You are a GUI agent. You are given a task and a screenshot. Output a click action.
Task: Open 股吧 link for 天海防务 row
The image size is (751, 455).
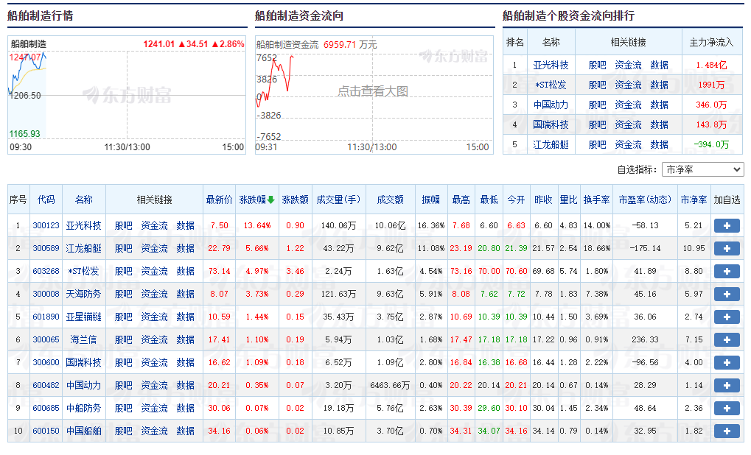[x=123, y=294]
